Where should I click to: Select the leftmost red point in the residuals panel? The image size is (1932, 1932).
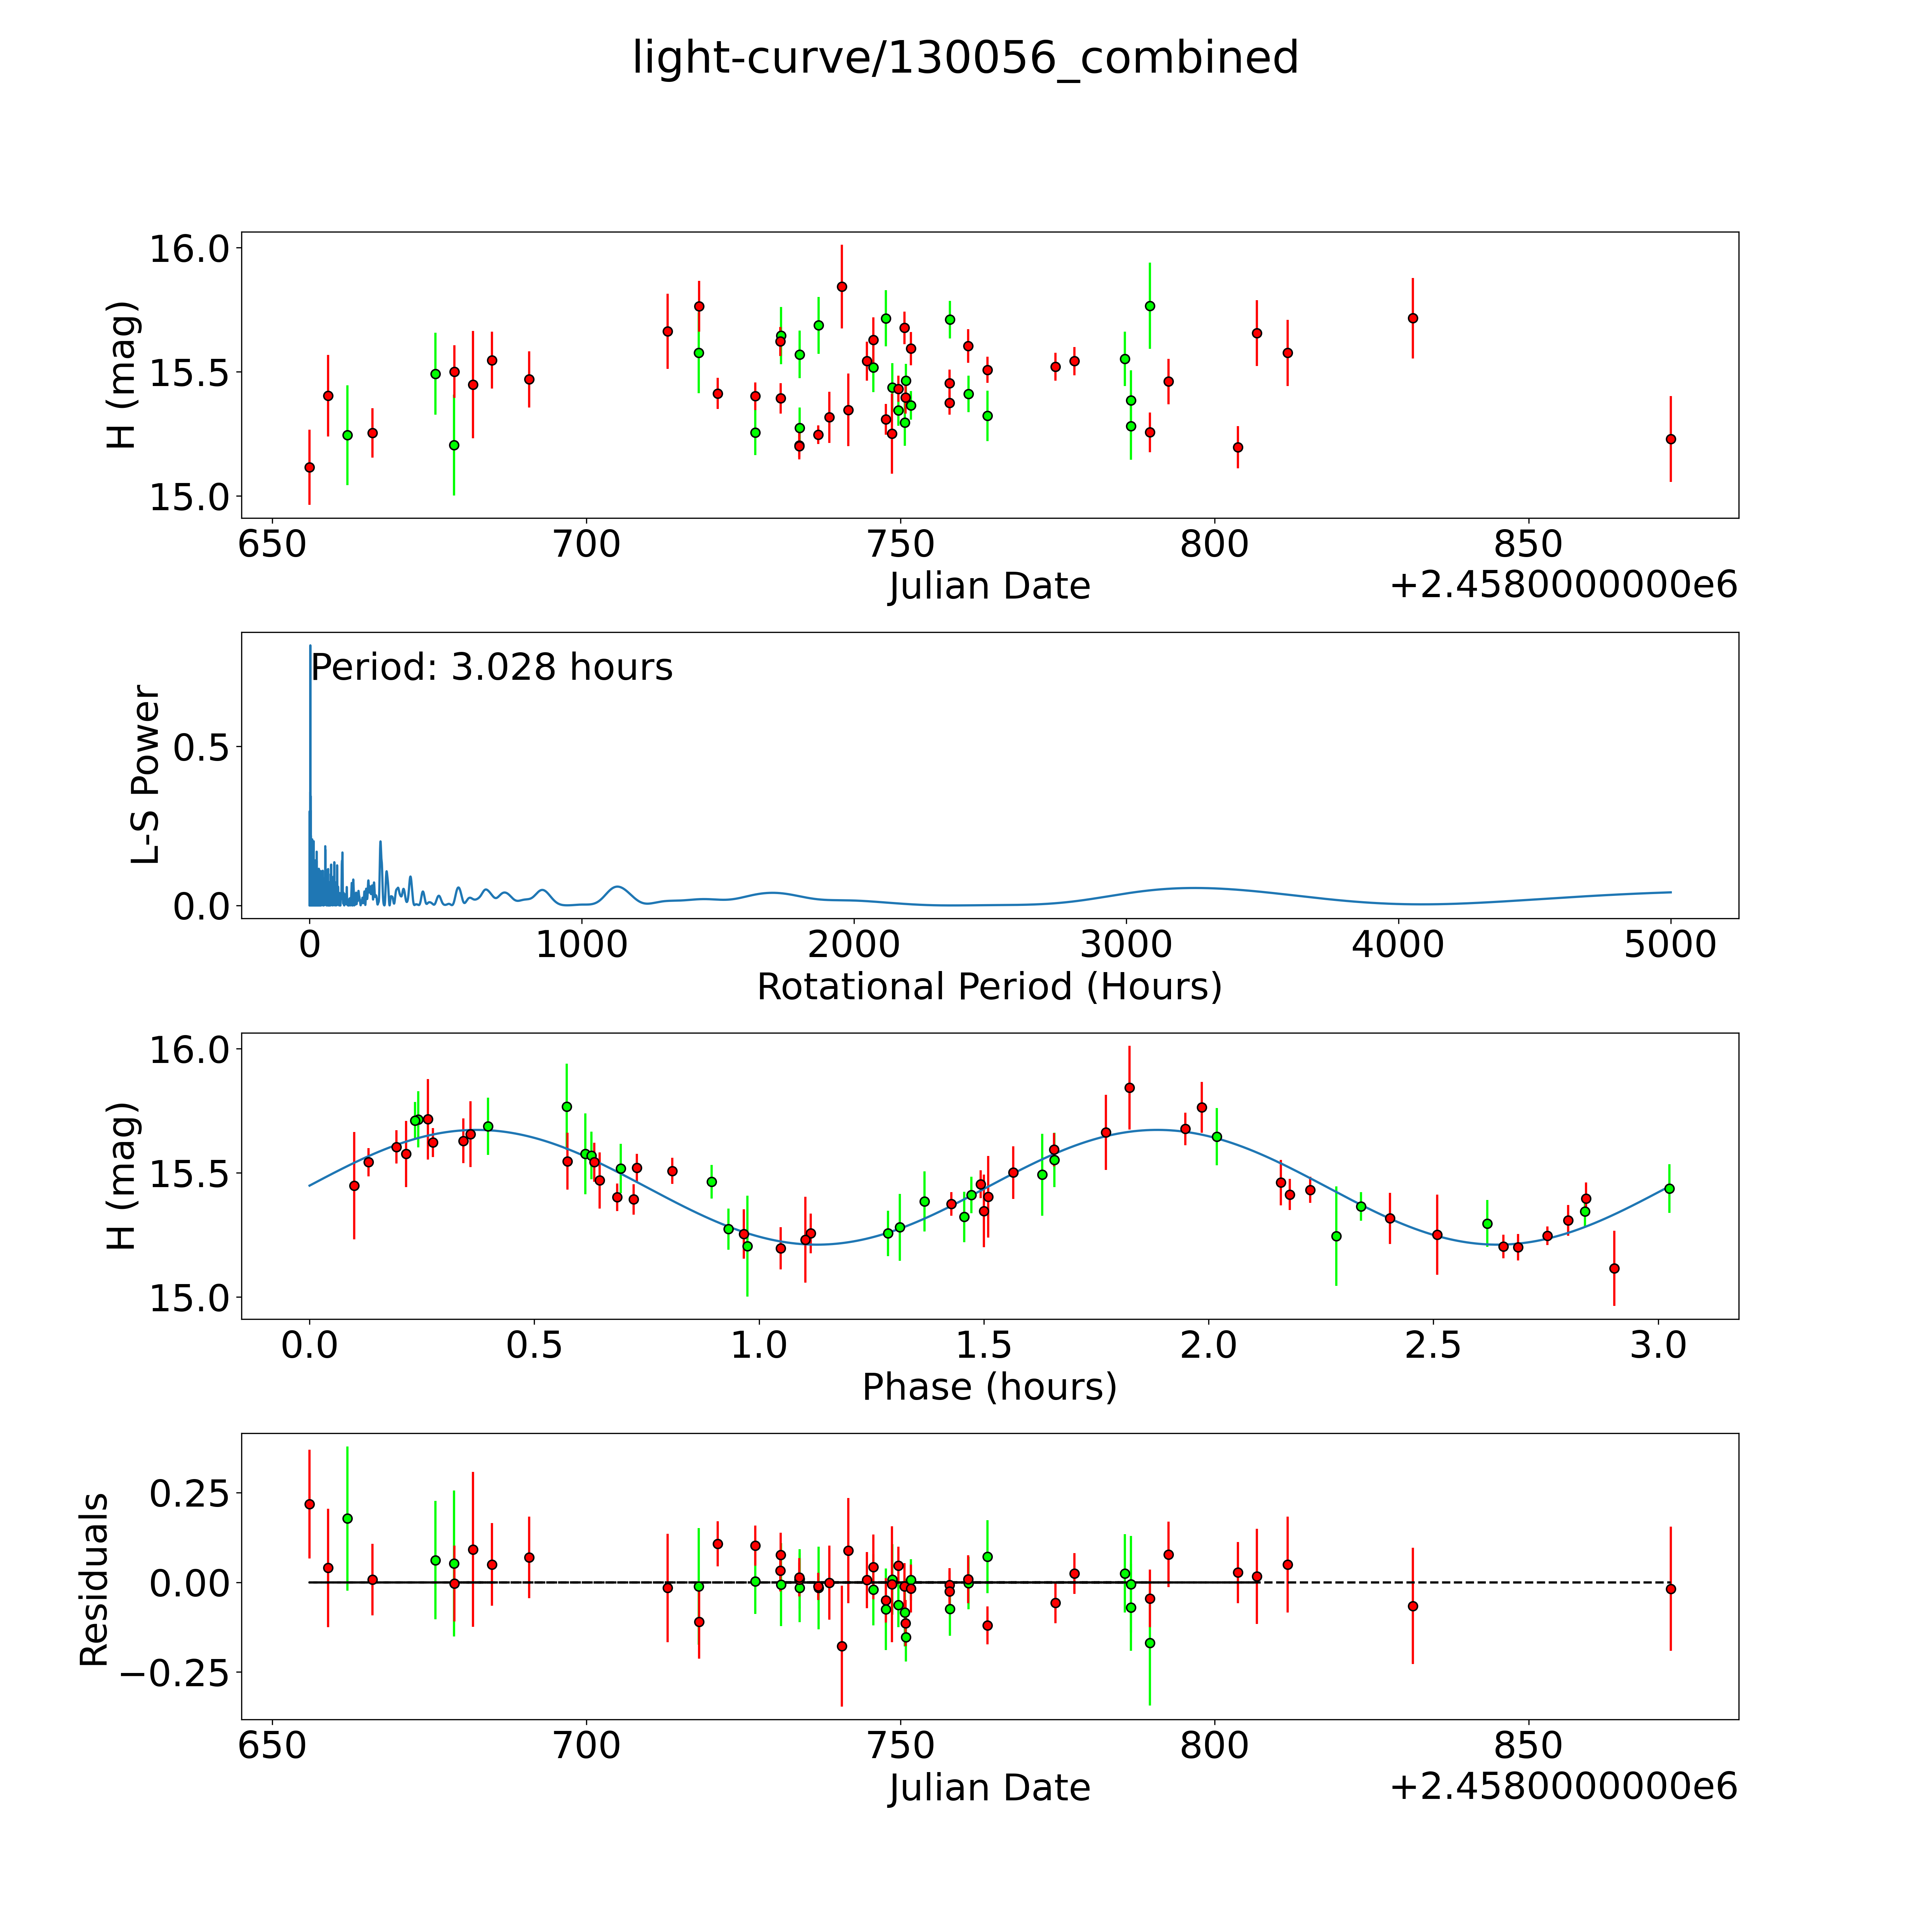(x=309, y=1504)
